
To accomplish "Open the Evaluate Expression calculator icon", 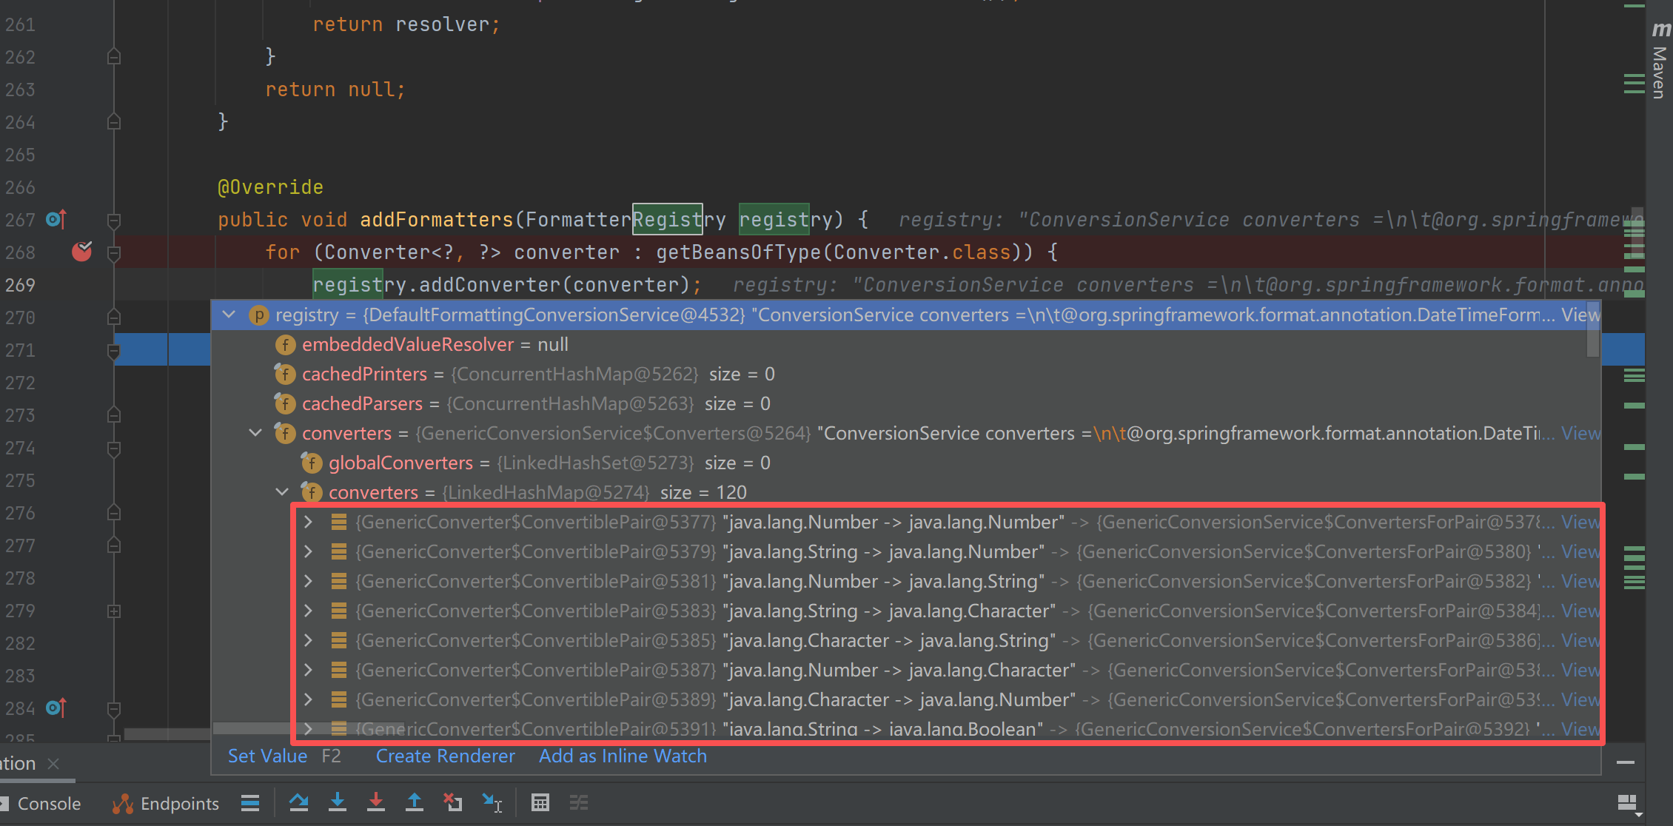I will [x=540, y=802].
